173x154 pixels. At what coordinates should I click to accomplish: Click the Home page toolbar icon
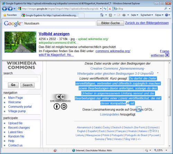[102, 15]
